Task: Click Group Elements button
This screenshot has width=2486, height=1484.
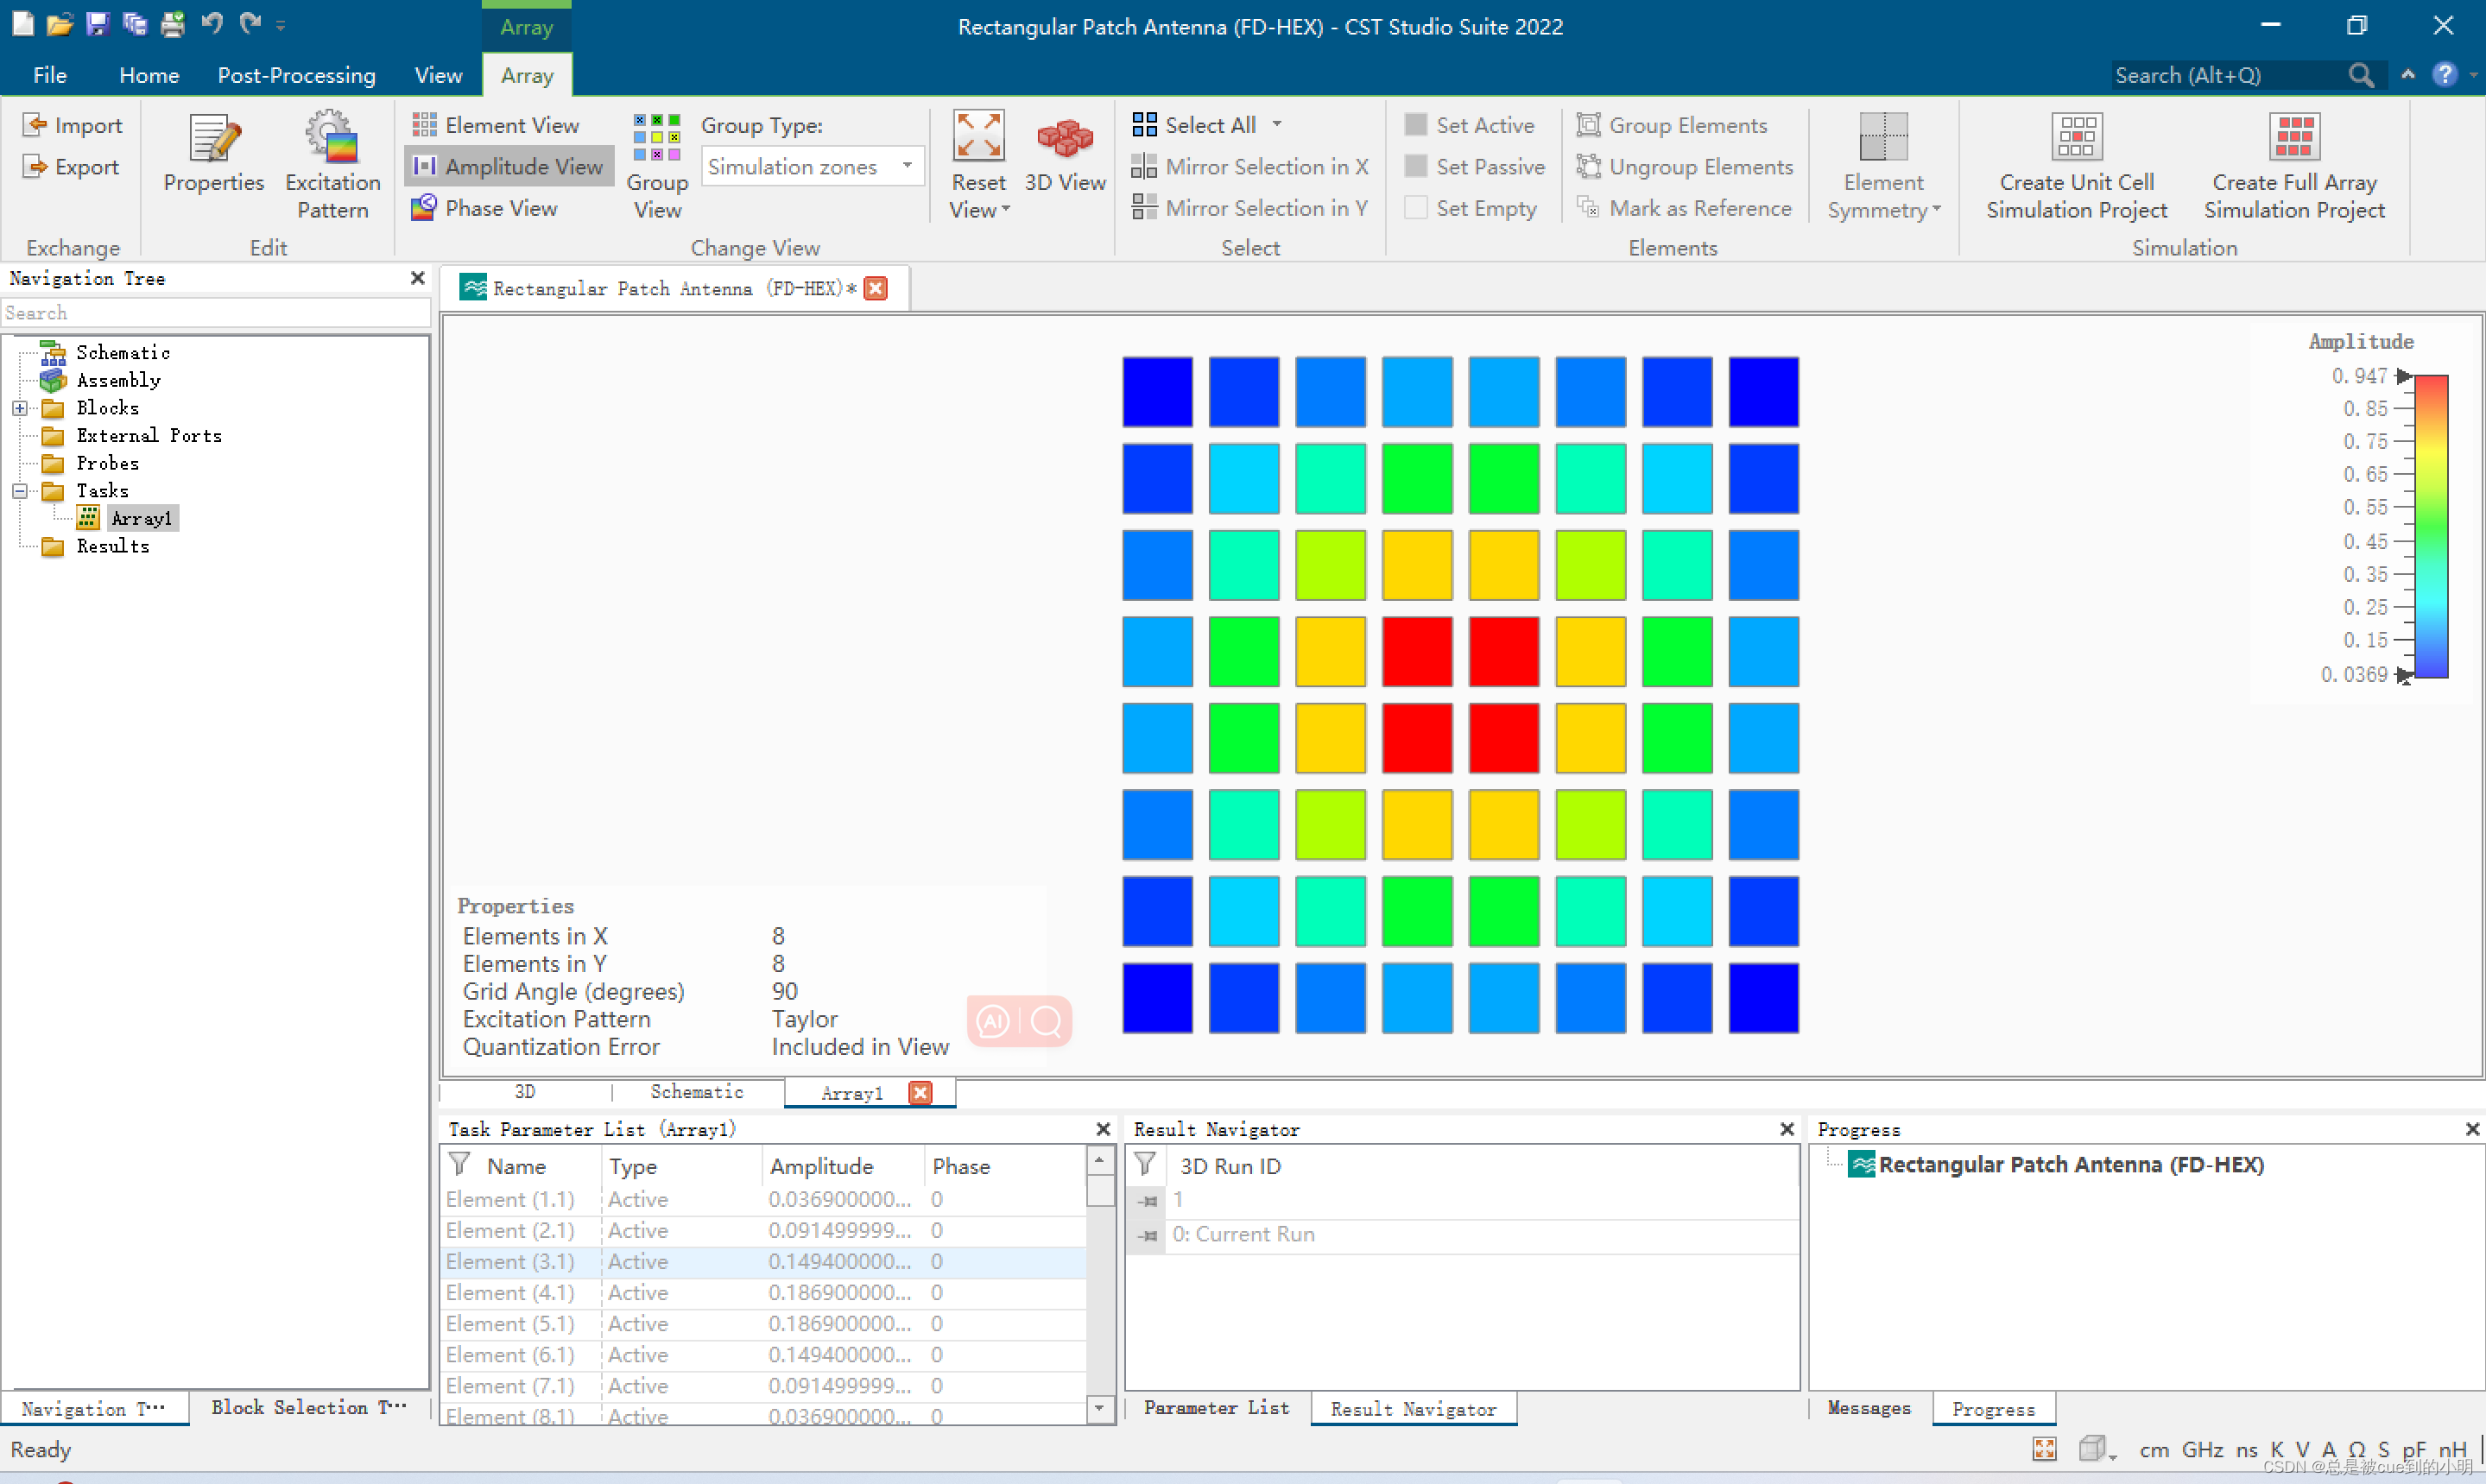Action: point(1672,125)
